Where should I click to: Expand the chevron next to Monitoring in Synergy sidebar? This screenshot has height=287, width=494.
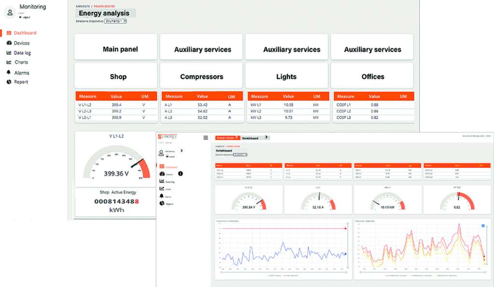(181, 151)
